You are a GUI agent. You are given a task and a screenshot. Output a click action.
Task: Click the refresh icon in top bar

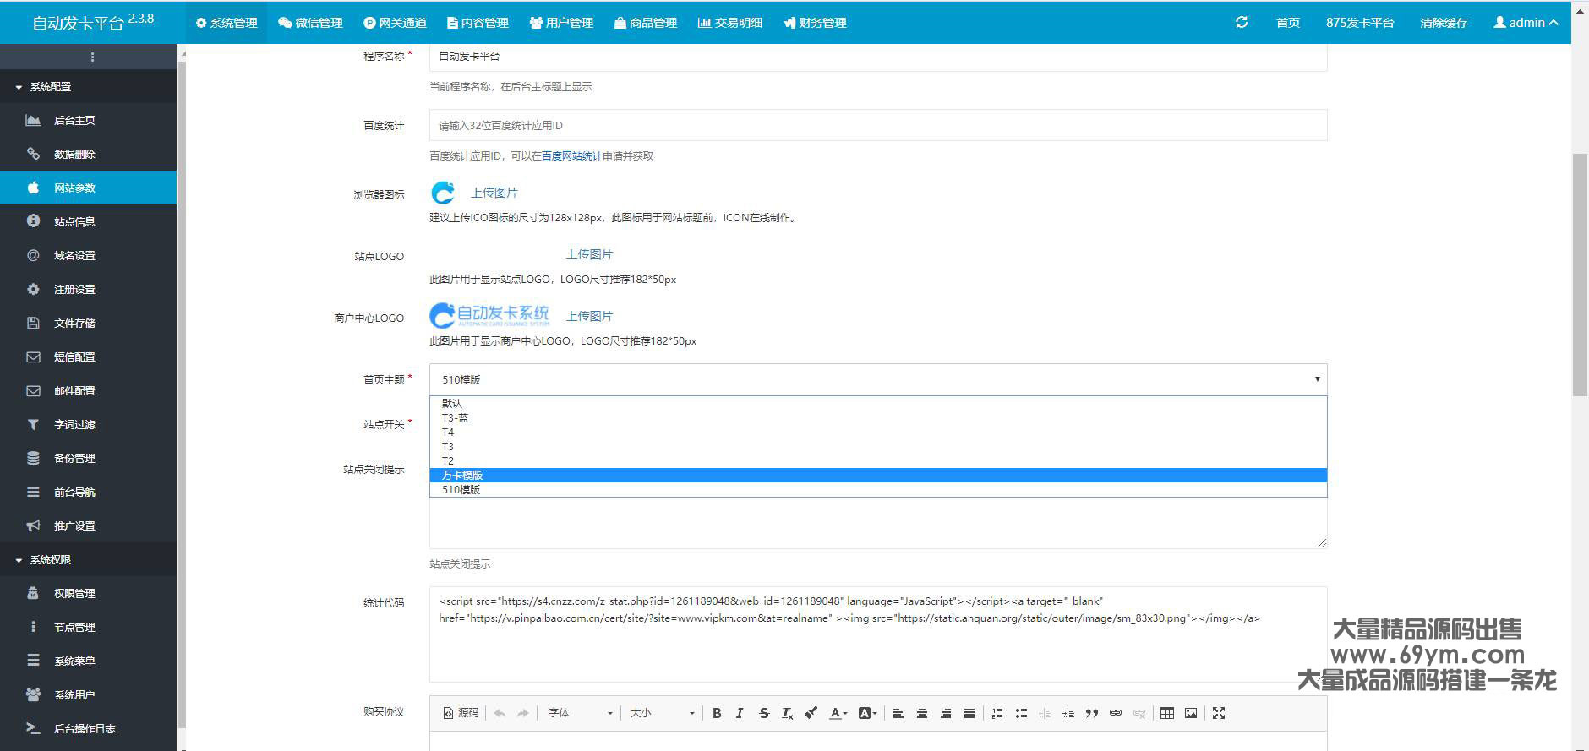pos(1242,22)
